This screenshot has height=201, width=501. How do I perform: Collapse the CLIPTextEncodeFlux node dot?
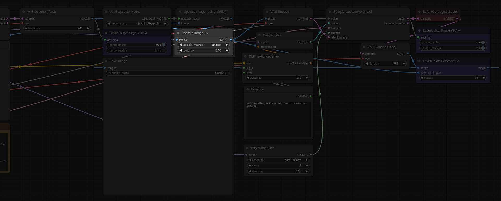tap(245, 56)
